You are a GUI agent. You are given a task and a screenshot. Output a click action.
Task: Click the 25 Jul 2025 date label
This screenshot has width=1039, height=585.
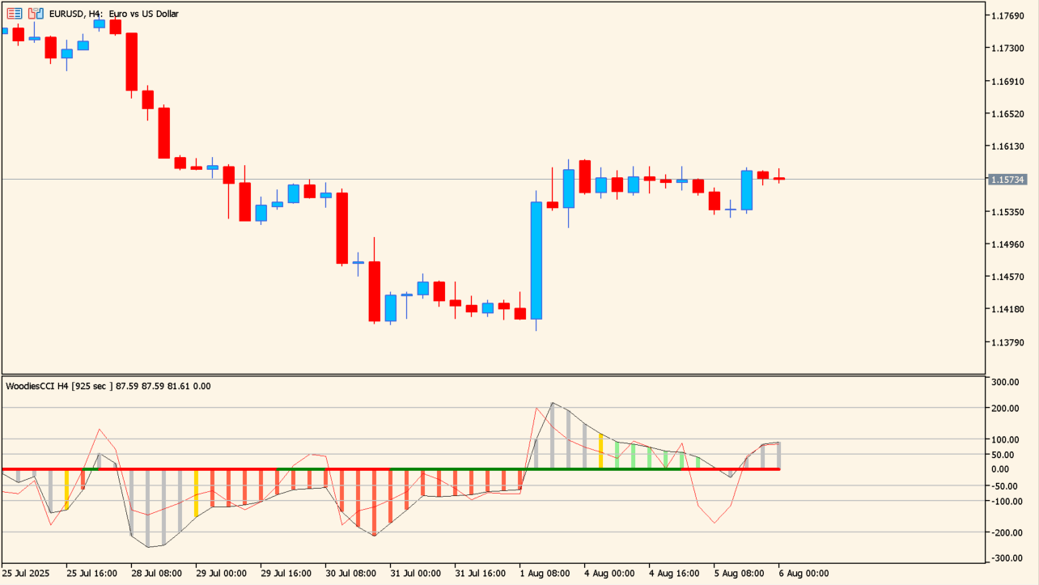26,573
